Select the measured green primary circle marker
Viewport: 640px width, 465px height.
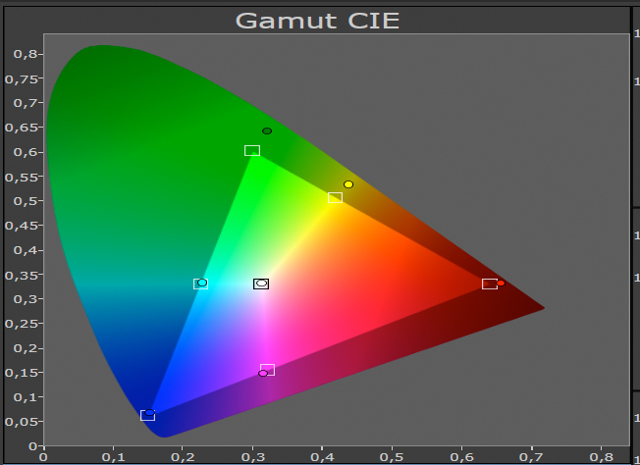[x=267, y=130]
